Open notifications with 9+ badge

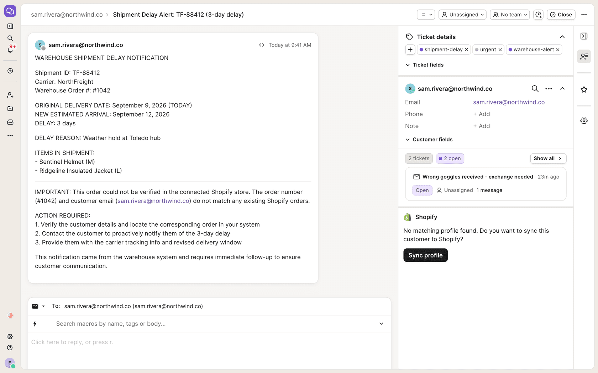(x=10, y=50)
